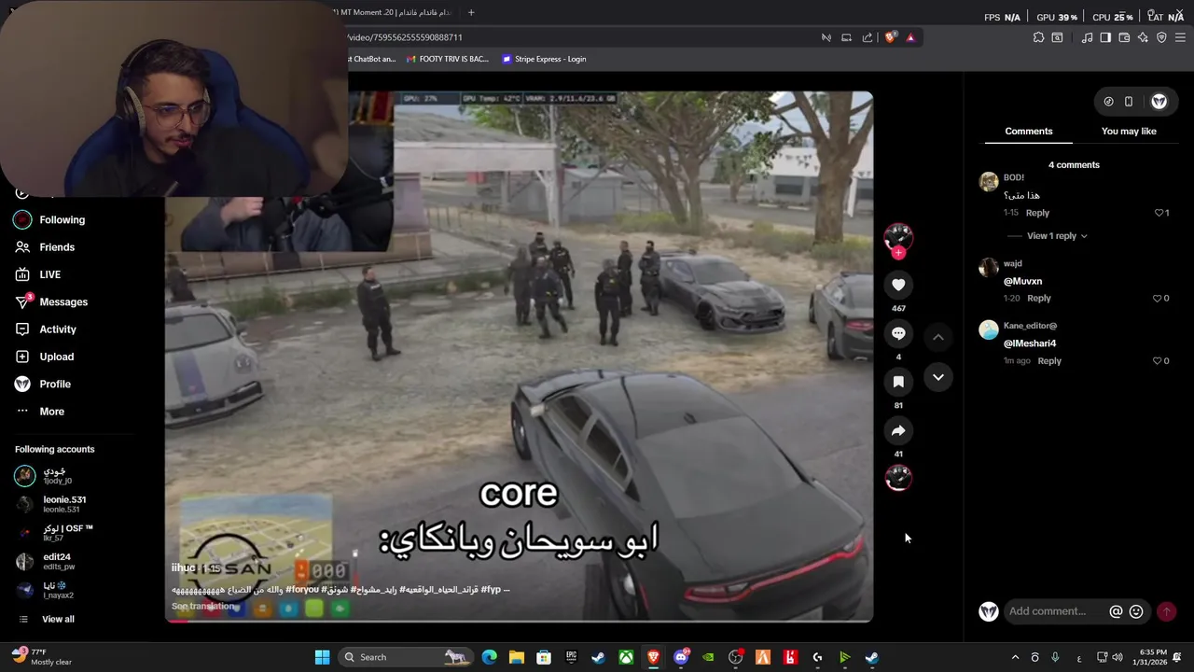The image size is (1194, 672).
Task: Bookmark the video with the favorites icon
Action: (898, 382)
